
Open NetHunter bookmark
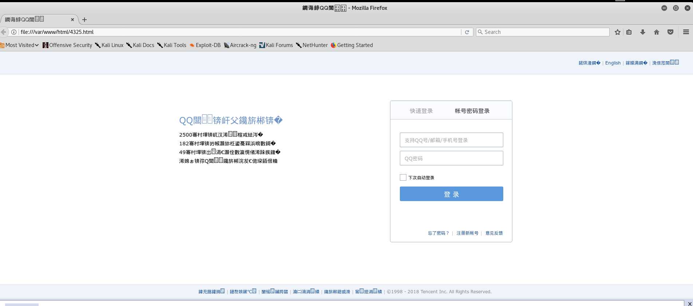click(x=312, y=45)
